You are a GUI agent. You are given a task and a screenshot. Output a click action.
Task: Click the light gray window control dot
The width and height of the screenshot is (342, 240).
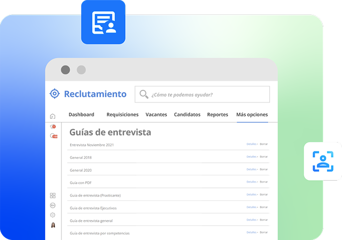tap(81, 70)
